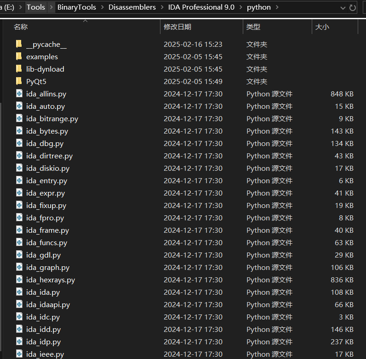The height and width of the screenshot is (359, 366).
Task: Click the Python file icon of ida_gdl.py
Action: coord(19,255)
